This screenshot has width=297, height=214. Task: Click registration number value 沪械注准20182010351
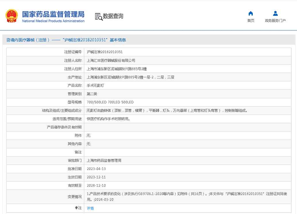tap(105, 52)
